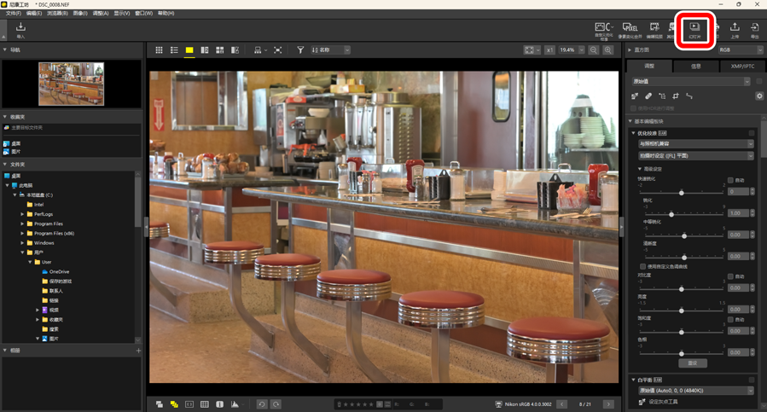Click the zoom in magnifier icon
This screenshot has width=767, height=412.
[x=607, y=50]
